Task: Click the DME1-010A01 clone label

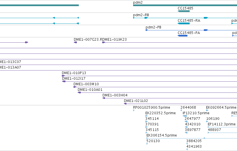Action: point(90,90)
